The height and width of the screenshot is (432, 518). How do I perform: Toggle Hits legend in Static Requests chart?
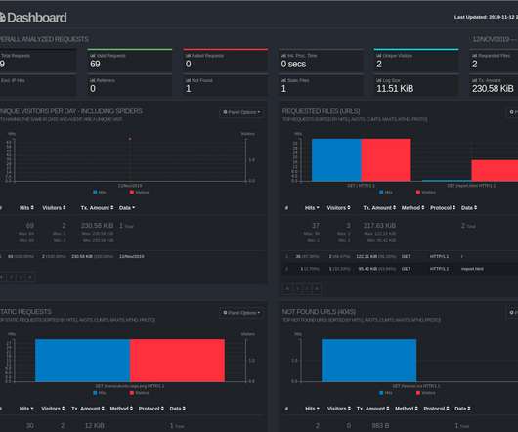point(100,393)
